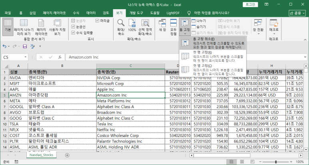Switch to Page Break Preview in status bar
309x165 pixels.
point(252,162)
